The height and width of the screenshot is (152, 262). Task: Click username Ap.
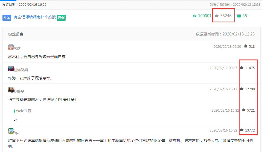pos(16,133)
